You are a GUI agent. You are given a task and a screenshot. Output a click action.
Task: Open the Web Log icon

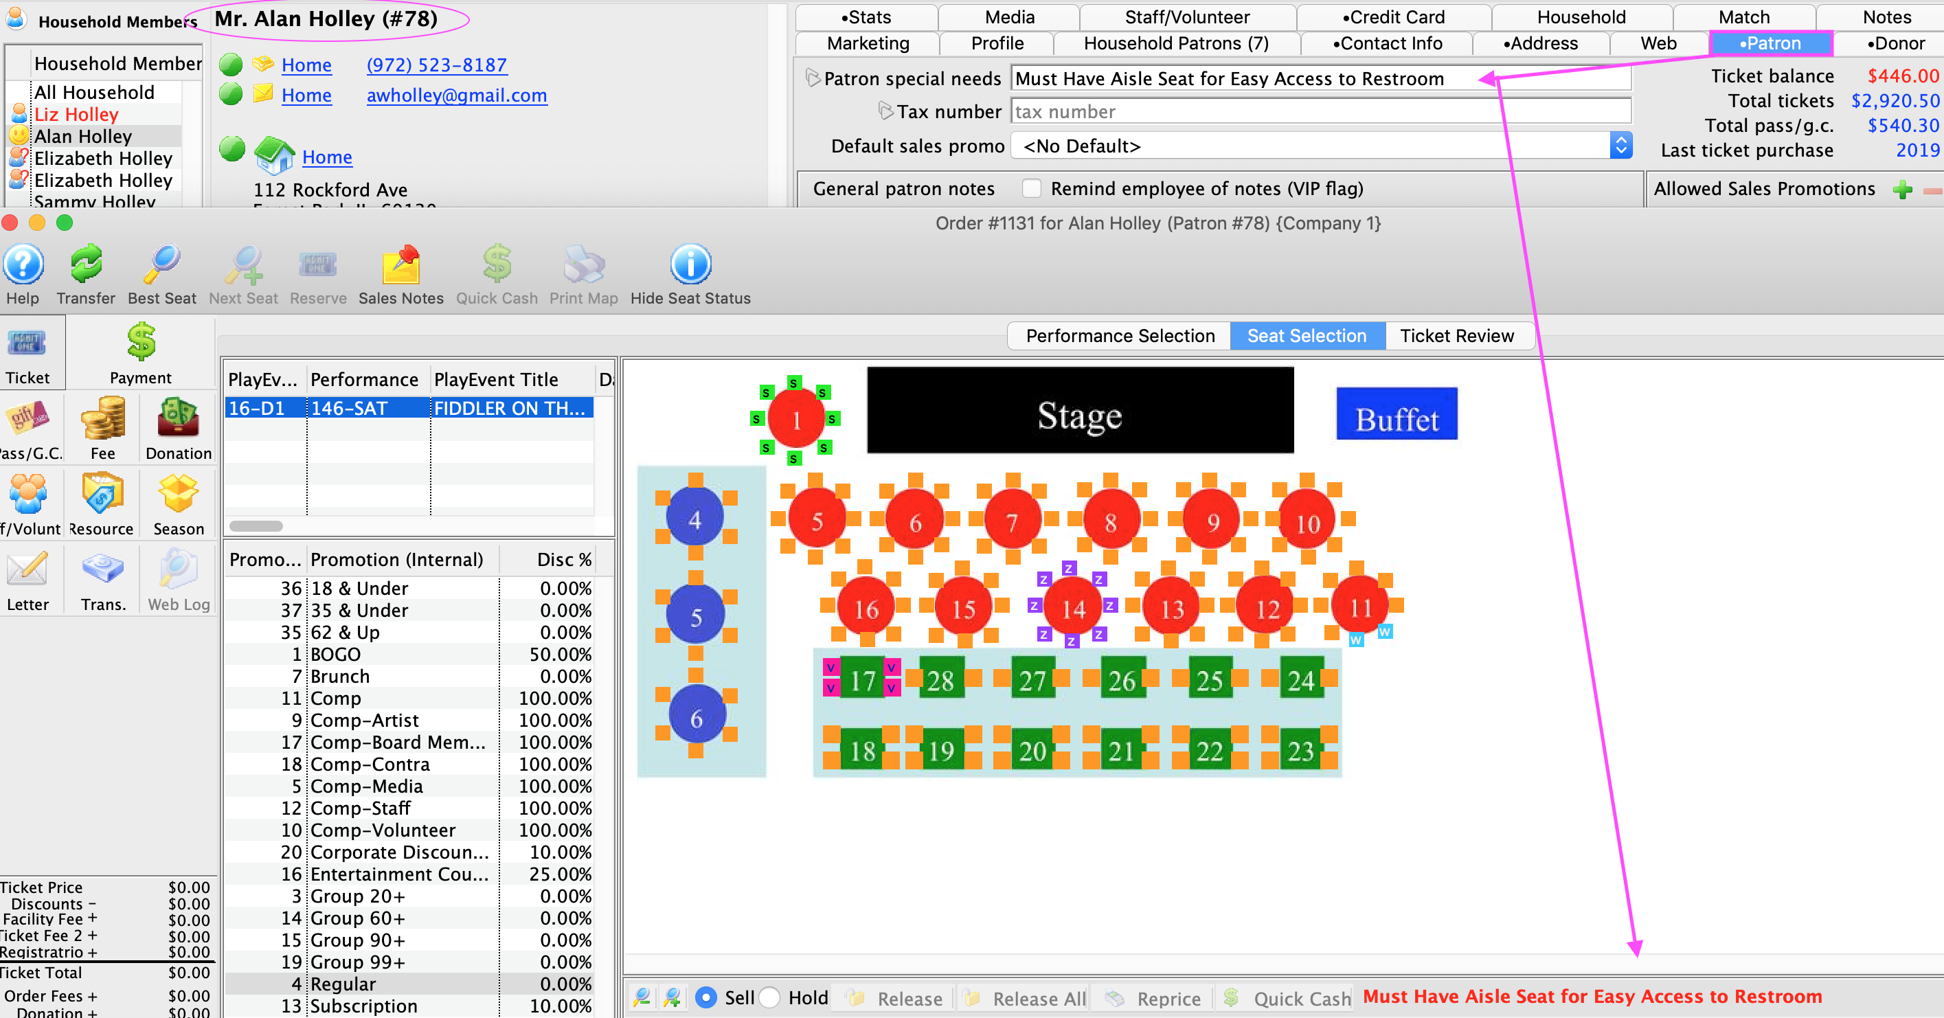click(x=178, y=569)
